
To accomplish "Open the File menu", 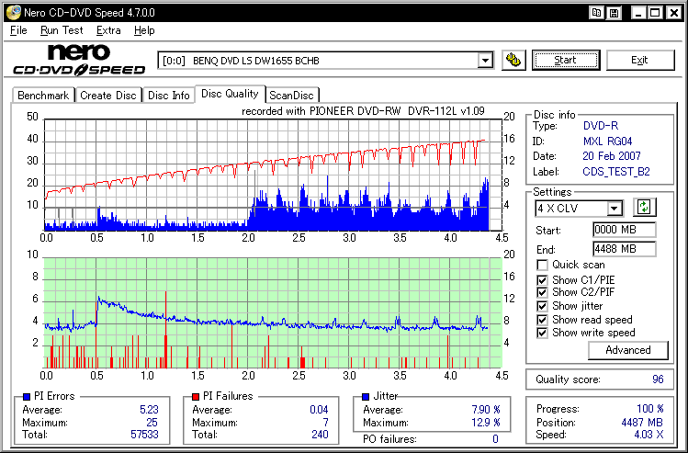I will click(x=18, y=30).
